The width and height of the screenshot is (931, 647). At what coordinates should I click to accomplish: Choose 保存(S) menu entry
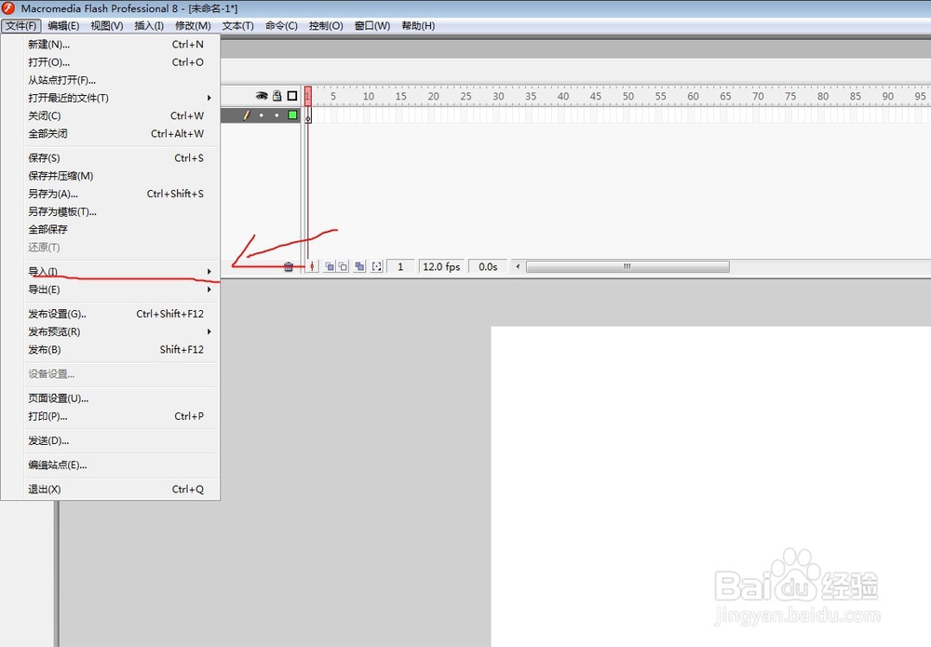coord(111,158)
